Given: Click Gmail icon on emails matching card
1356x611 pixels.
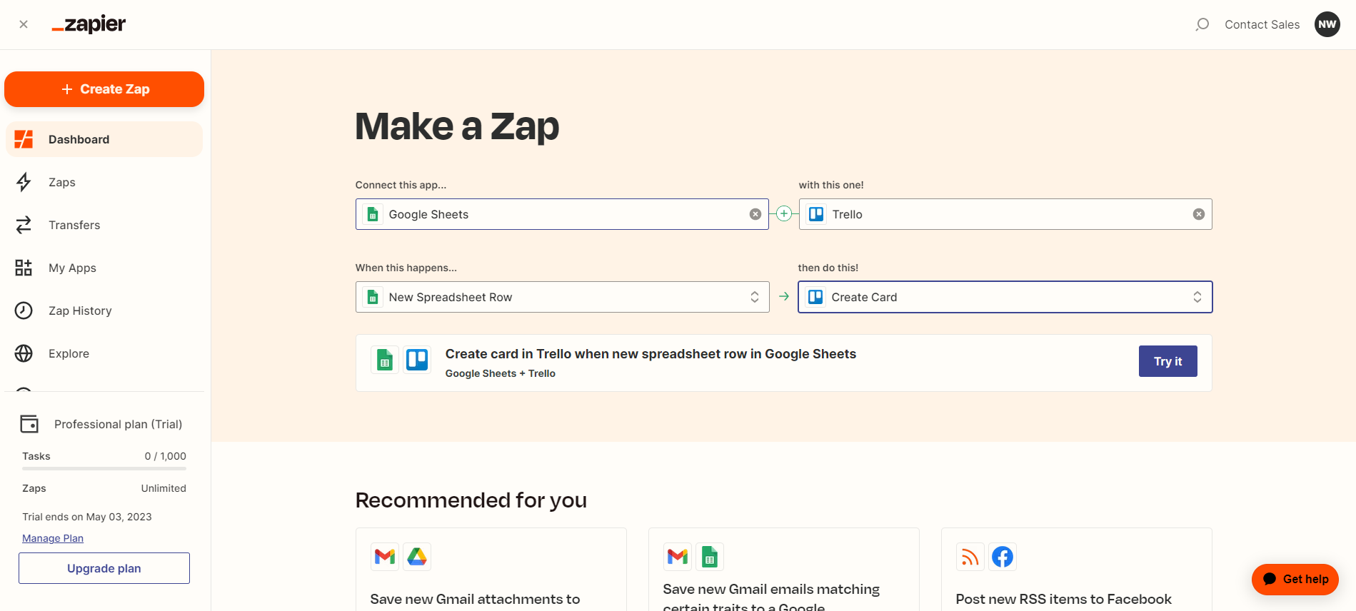Looking at the screenshot, I should (678, 556).
